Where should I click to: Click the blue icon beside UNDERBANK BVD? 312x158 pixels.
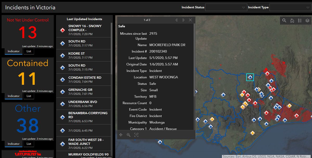(x=62, y=104)
